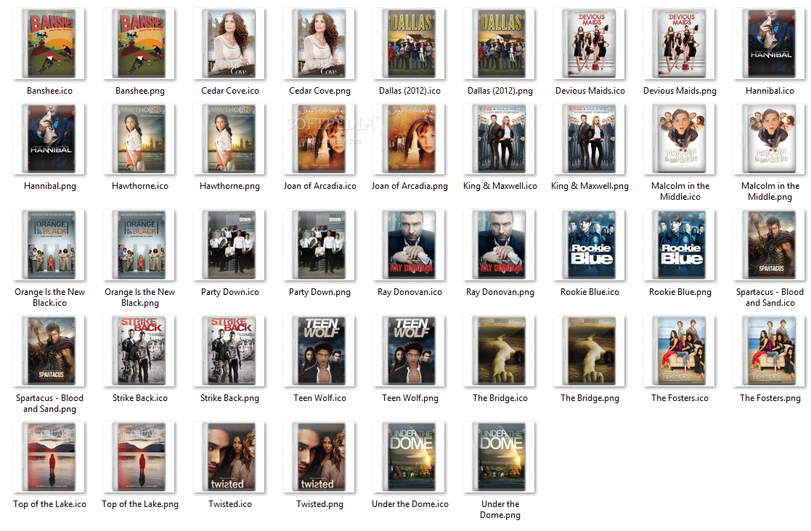Click the Ray Donovan.png icon
Viewport: 811px width, 531px height.
click(499, 245)
